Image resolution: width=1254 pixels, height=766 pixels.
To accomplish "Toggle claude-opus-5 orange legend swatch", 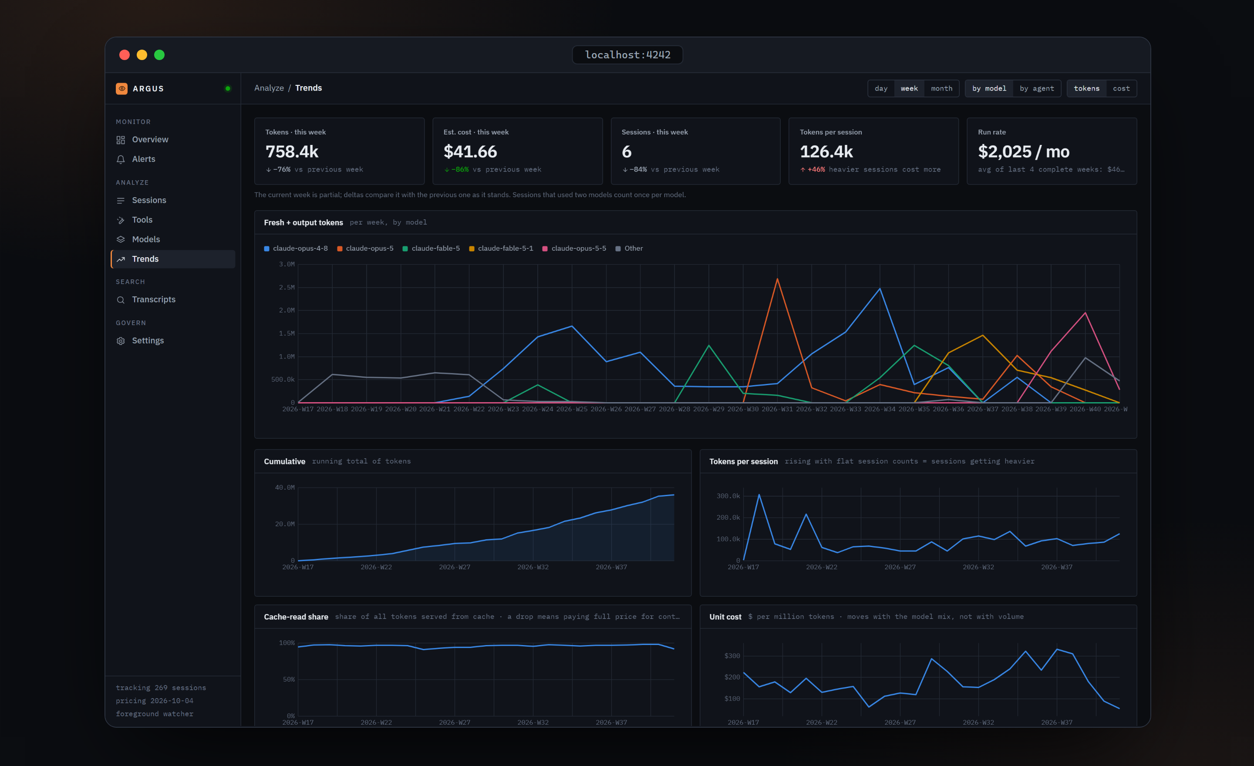I will click(x=340, y=249).
